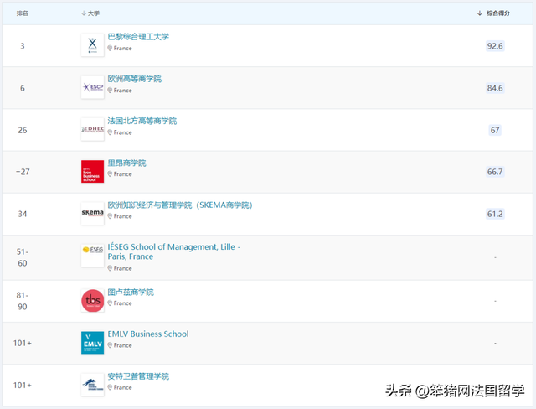Click rank 101+ in EMLV row

pos(23,343)
